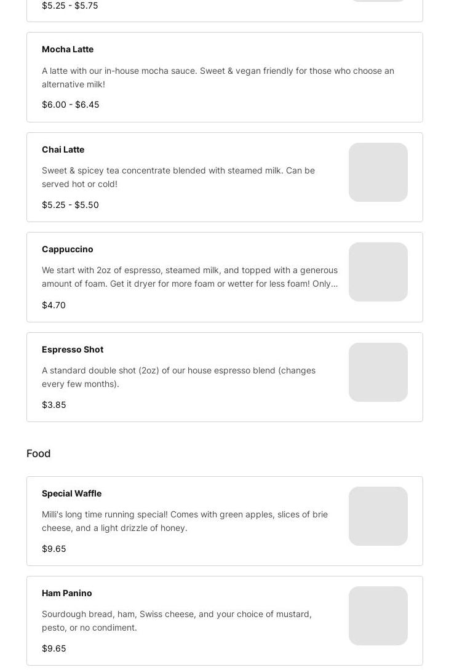This screenshot has width=449, height=670.
Task: Click the Espresso Shot $3.85 price
Action: (54, 405)
